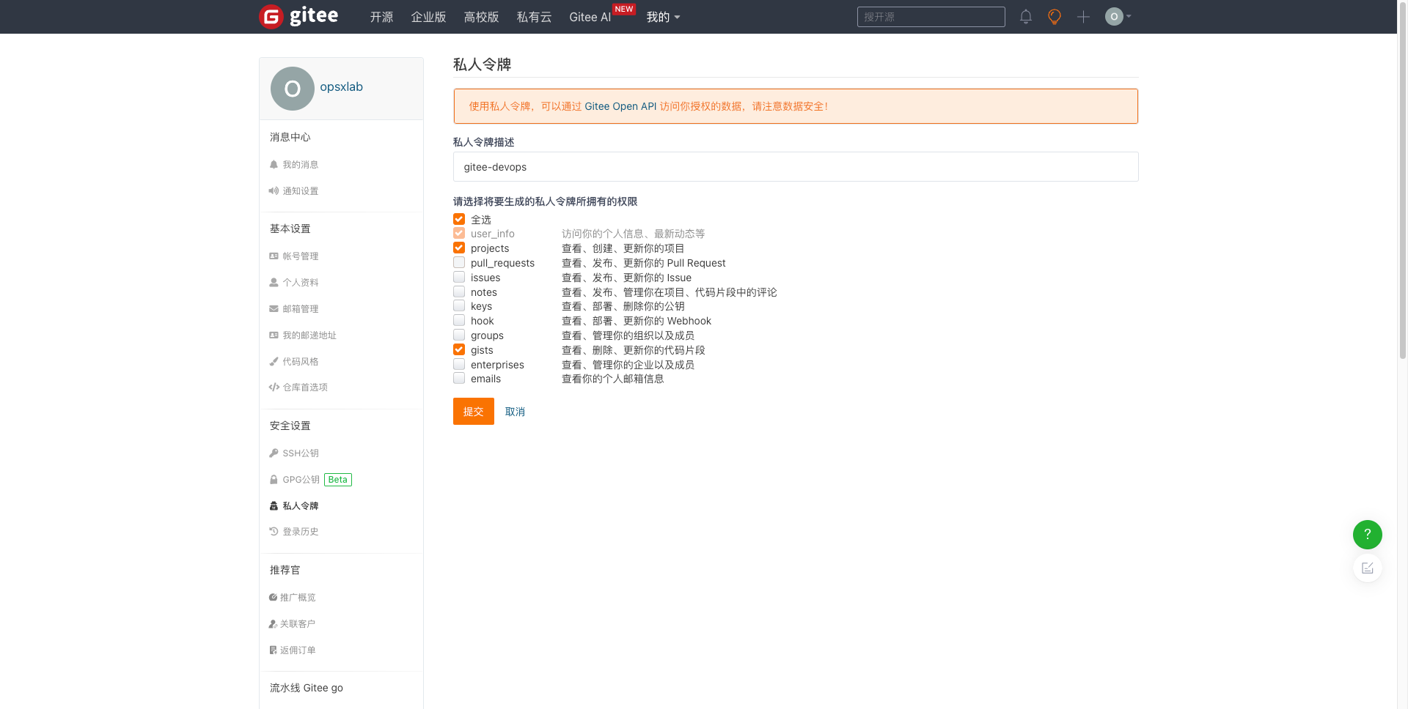Click the orange lightbulb icon

pyautogui.click(x=1055, y=17)
